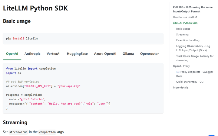Select the Ollama tab
The width and height of the screenshot is (218, 136).
click(x=128, y=54)
